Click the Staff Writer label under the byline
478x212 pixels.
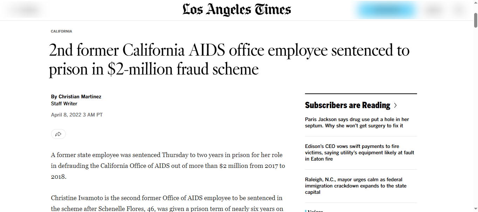(64, 103)
